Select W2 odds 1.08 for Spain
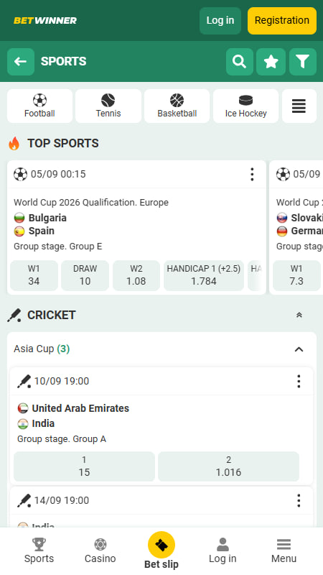 [136, 275]
